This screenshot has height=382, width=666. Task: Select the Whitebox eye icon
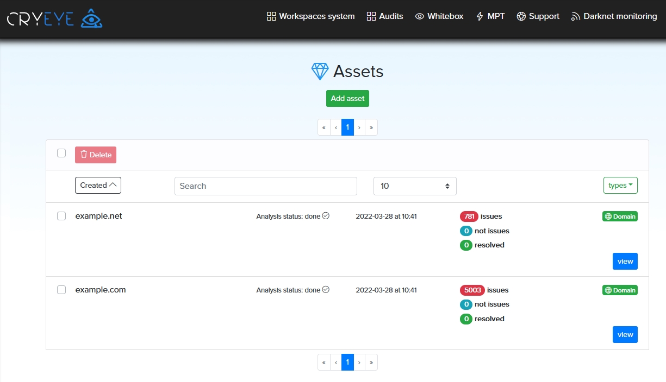(419, 16)
